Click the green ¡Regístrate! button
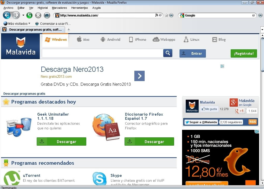Image resolution: width=264 pixels, height=189 pixels. click(244, 53)
